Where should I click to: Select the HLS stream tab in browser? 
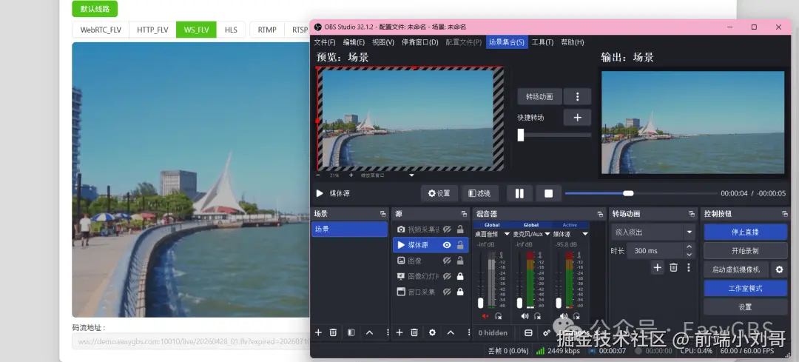(231, 30)
